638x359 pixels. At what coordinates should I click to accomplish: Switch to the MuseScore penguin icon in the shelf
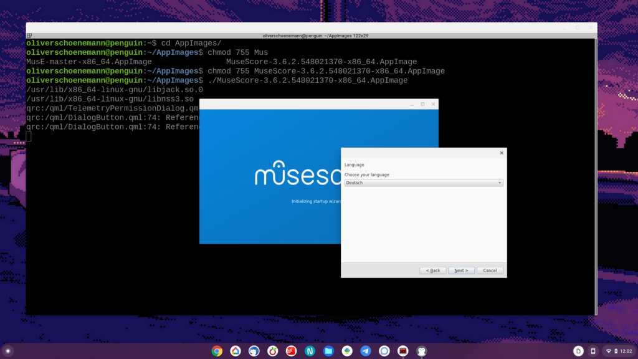click(422, 351)
